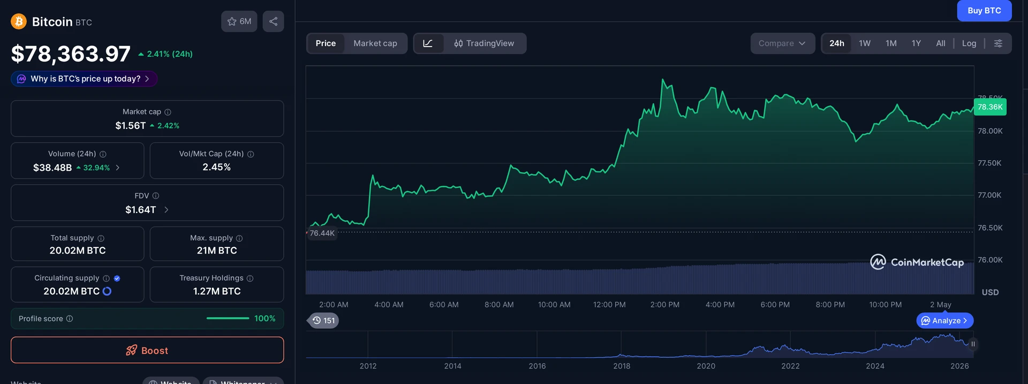Click the 21M BTC max supply value
The image size is (1028, 384).
pos(217,250)
